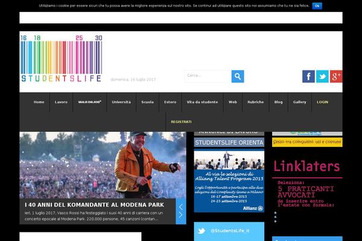Open the StudentsLife Orienta banner
This screenshot has height=241, width=362.
tap(229, 143)
